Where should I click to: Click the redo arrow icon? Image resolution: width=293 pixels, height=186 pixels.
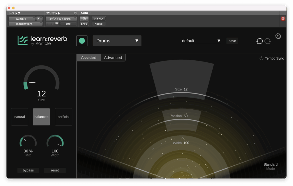(x=268, y=41)
